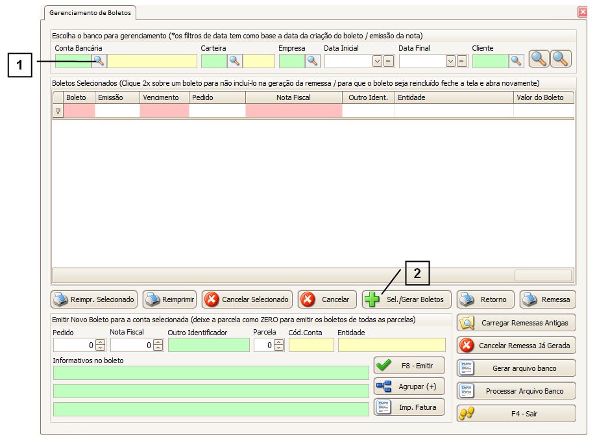
Task: Click the Agrupar (+) button
Action: (x=409, y=386)
